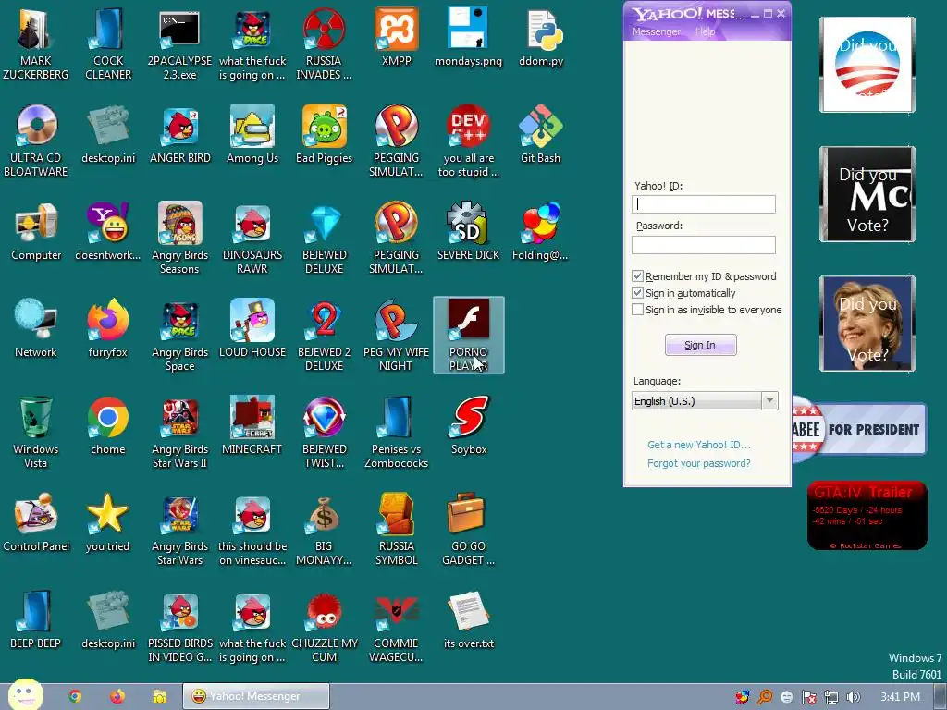Launch Chrome from the taskbar

coord(75,696)
